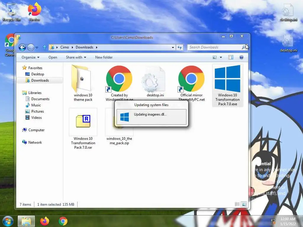The height and width of the screenshot is (227, 303).
Task: Refresh the Downloads folder view
Action: click(x=180, y=48)
